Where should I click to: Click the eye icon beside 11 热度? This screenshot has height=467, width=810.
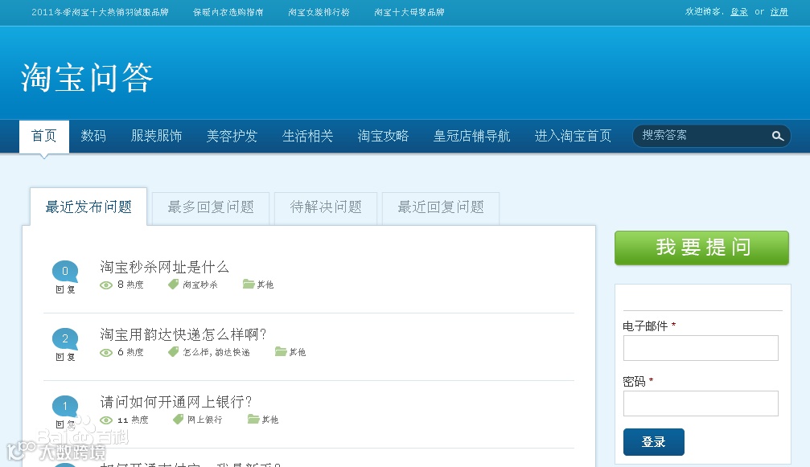click(106, 420)
